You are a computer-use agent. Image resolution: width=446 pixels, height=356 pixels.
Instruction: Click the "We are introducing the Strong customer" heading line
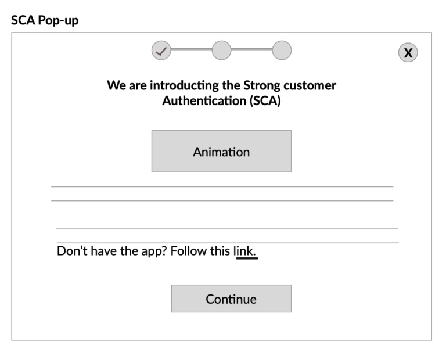(x=221, y=85)
